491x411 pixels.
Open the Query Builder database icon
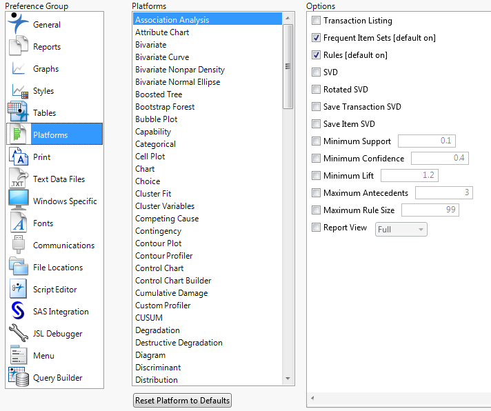(18, 377)
